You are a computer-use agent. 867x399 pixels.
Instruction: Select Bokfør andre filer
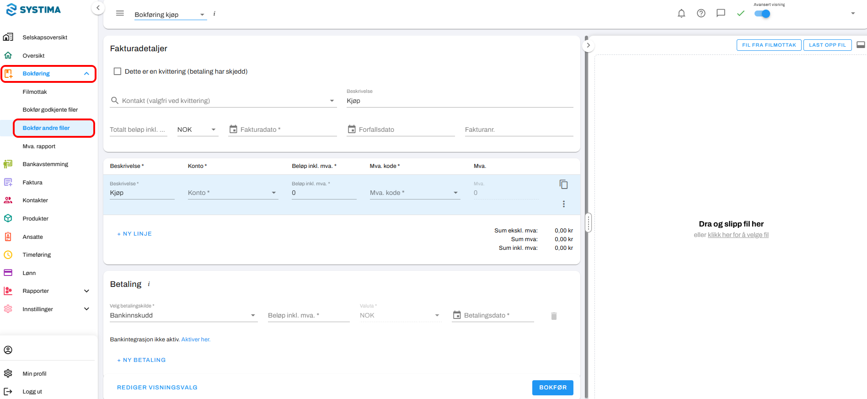click(x=46, y=128)
